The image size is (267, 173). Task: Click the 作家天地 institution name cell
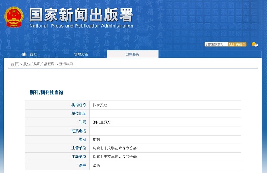100,105
